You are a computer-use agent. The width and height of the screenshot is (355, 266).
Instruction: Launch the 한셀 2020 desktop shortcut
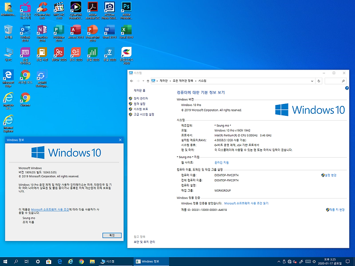[93, 54]
